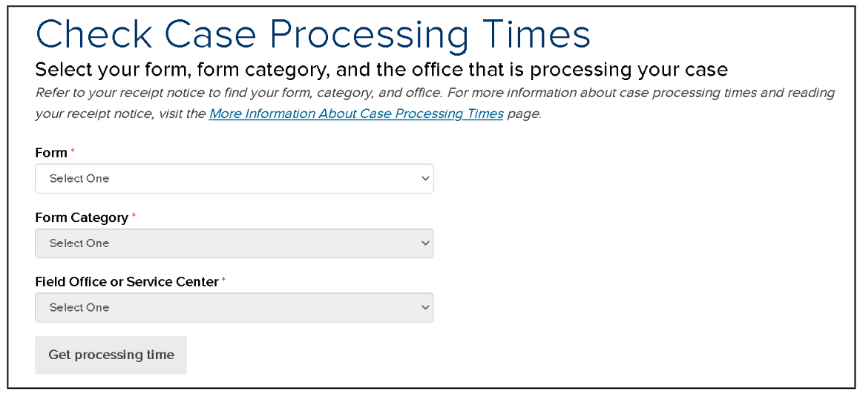
Task: Click the red asterisk beside Form Category
Action: pyautogui.click(x=134, y=216)
